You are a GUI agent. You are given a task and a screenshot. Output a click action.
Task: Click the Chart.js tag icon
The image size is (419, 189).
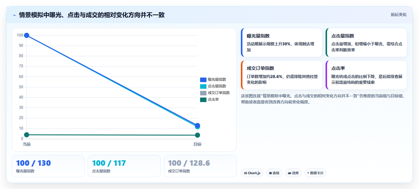point(245,173)
